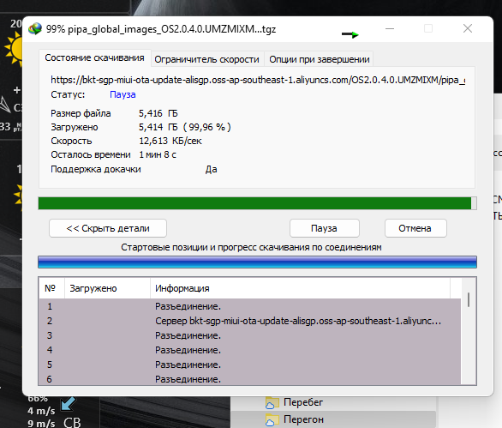Click the file size value 5,416 ГБ
The width and height of the screenshot is (502, 428).
[x=158, y=113]
